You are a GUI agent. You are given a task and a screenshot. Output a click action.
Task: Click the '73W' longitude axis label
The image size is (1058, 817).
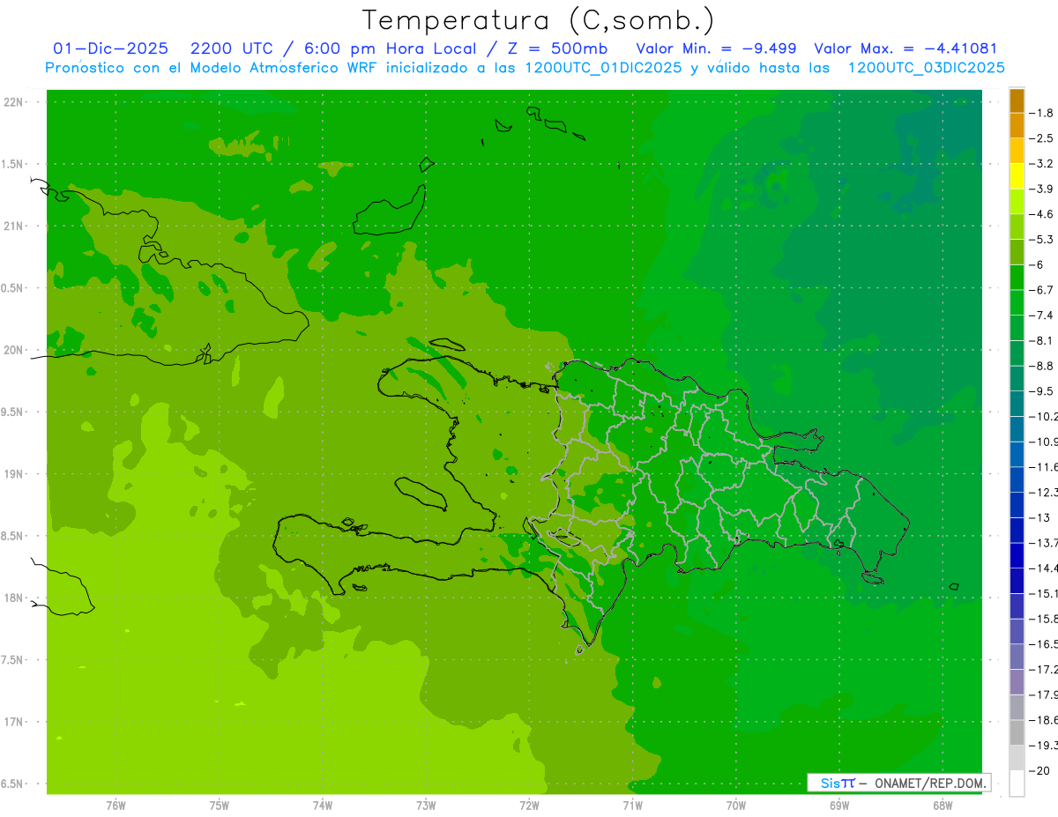tap(426, 805)
